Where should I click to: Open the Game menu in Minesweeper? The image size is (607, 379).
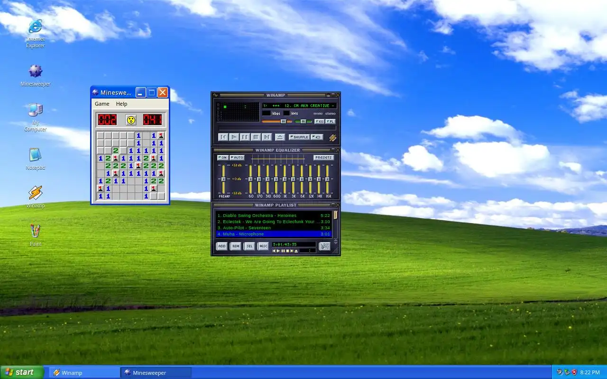click(102, 104)
